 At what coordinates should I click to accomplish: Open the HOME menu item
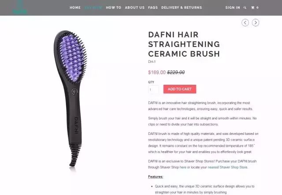coord(75,7)
